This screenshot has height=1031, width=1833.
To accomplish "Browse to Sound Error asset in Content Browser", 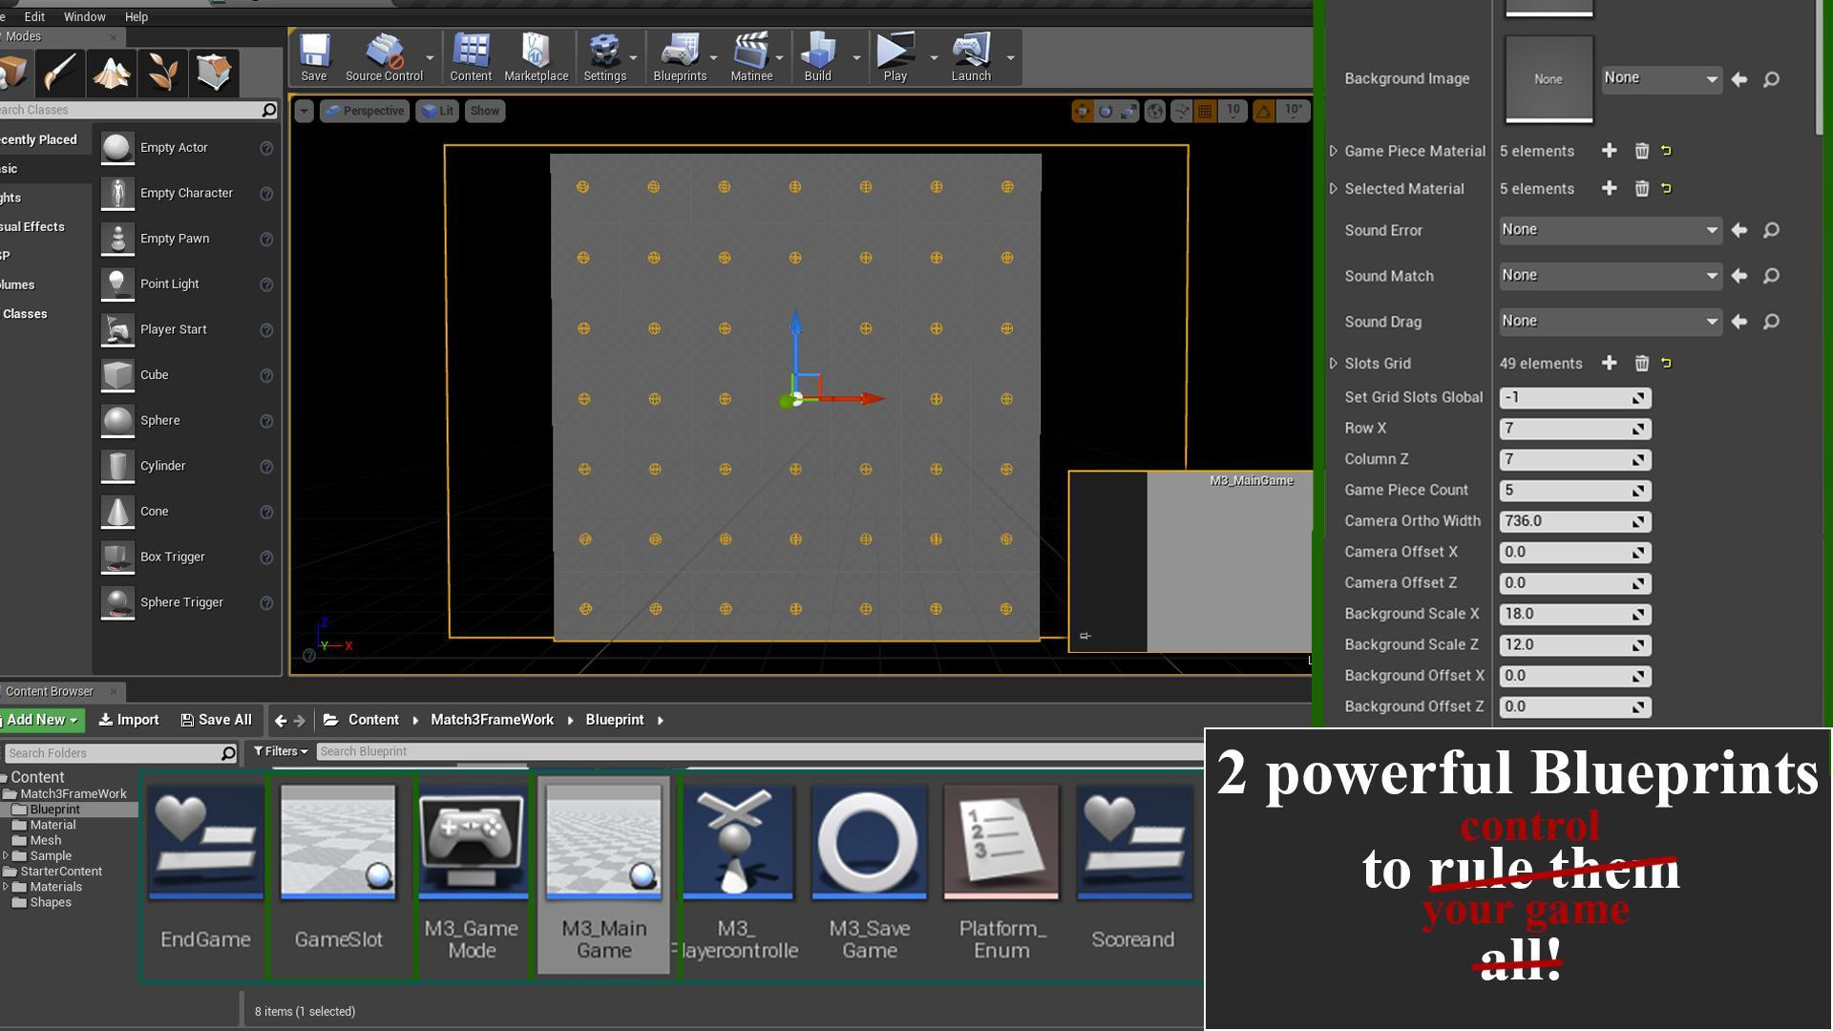I will click(x=1771, y=230).
